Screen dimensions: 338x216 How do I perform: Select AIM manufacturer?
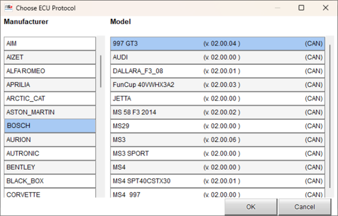50,43
